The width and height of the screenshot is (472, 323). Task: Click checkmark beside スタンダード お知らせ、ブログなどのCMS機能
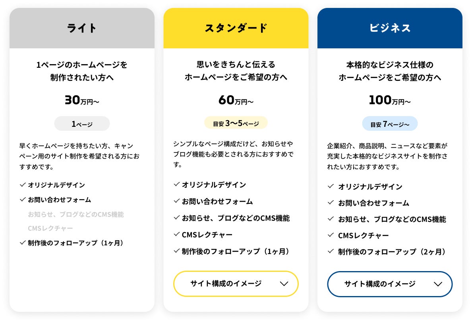point(177,218)
